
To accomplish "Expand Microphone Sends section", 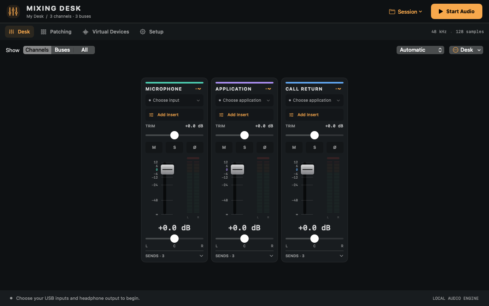I will 174,256.
